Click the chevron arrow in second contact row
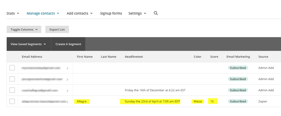 coord(67,80)
